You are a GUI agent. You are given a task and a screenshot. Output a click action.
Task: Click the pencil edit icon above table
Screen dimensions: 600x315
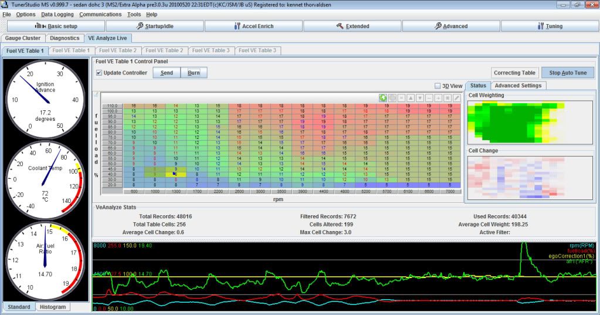click(x=456, y=97)
